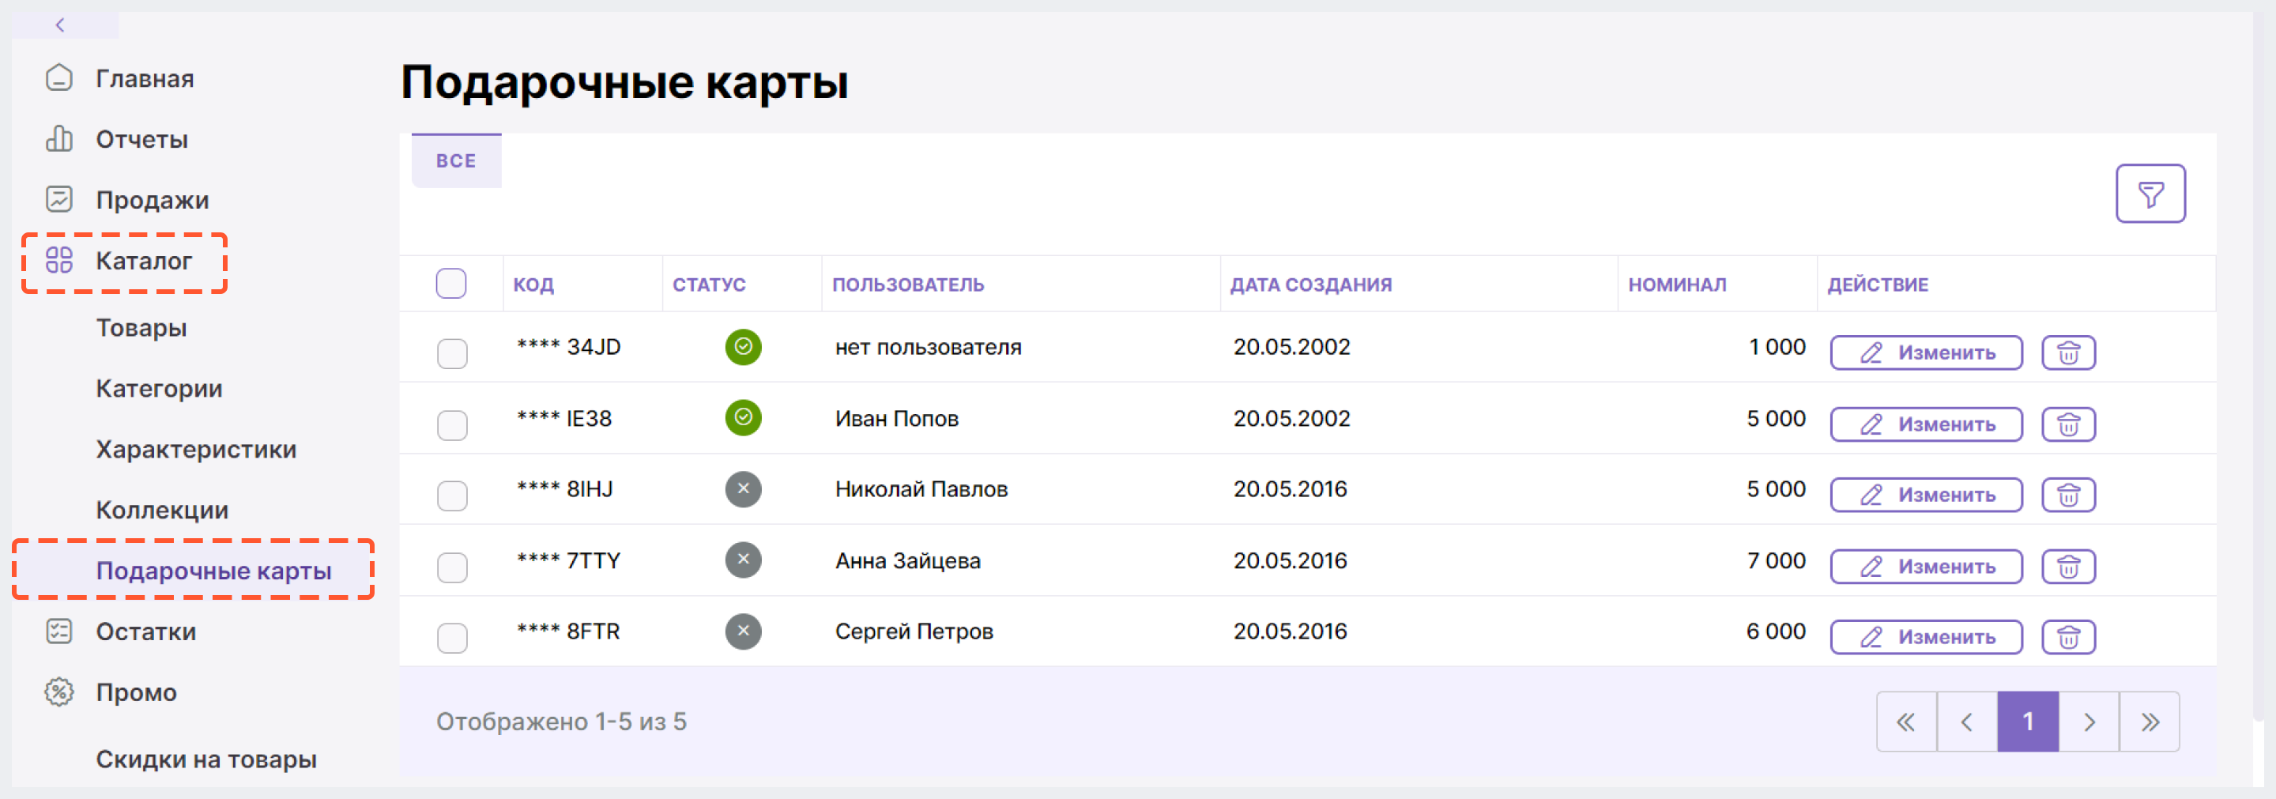
Task: Expand the Промо sidebar section
Action: [x=136, y=693]
